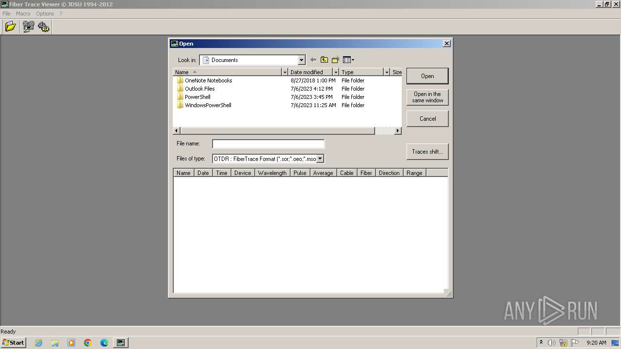
Task: Create a new folder in Documents
Action: tap(335, 60)
